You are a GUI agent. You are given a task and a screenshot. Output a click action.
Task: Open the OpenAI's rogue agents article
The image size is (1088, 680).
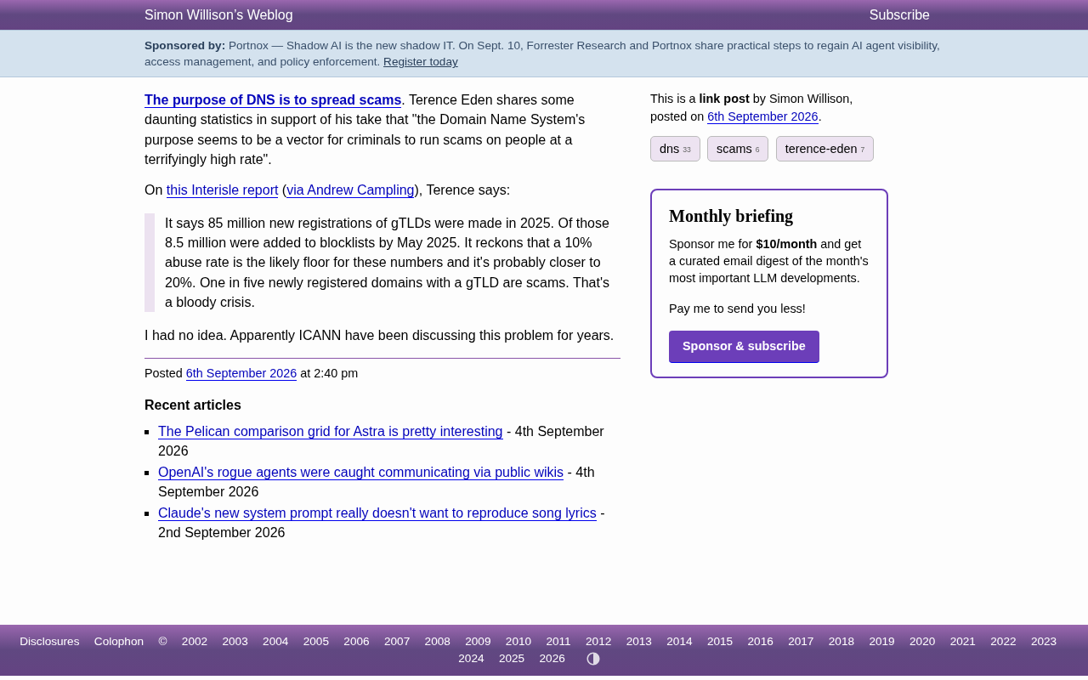360,473
